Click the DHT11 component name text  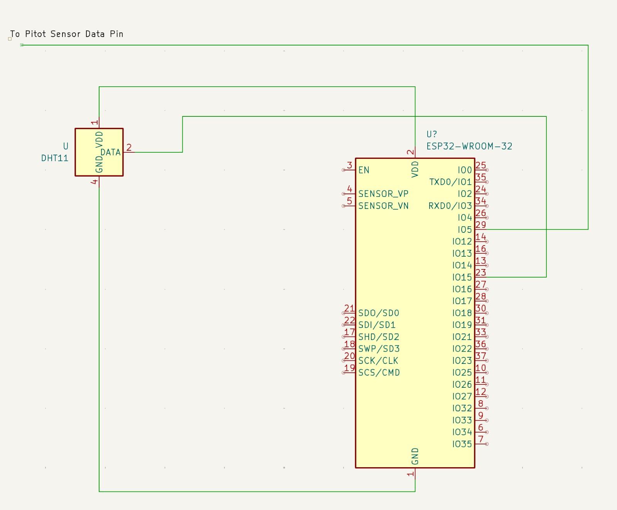55,158
